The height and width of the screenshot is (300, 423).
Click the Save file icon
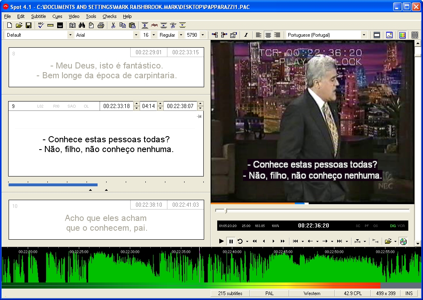coord(29,25)
